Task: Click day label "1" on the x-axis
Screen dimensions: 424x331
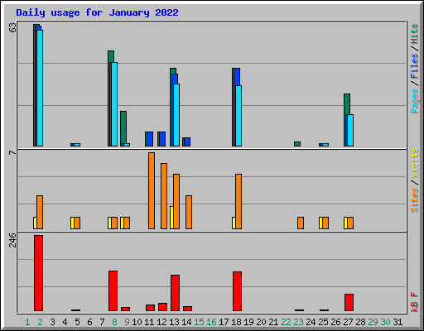Action: (27, 322)
